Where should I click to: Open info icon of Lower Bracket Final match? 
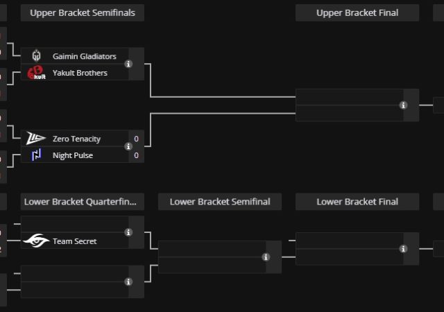(403, 249)
